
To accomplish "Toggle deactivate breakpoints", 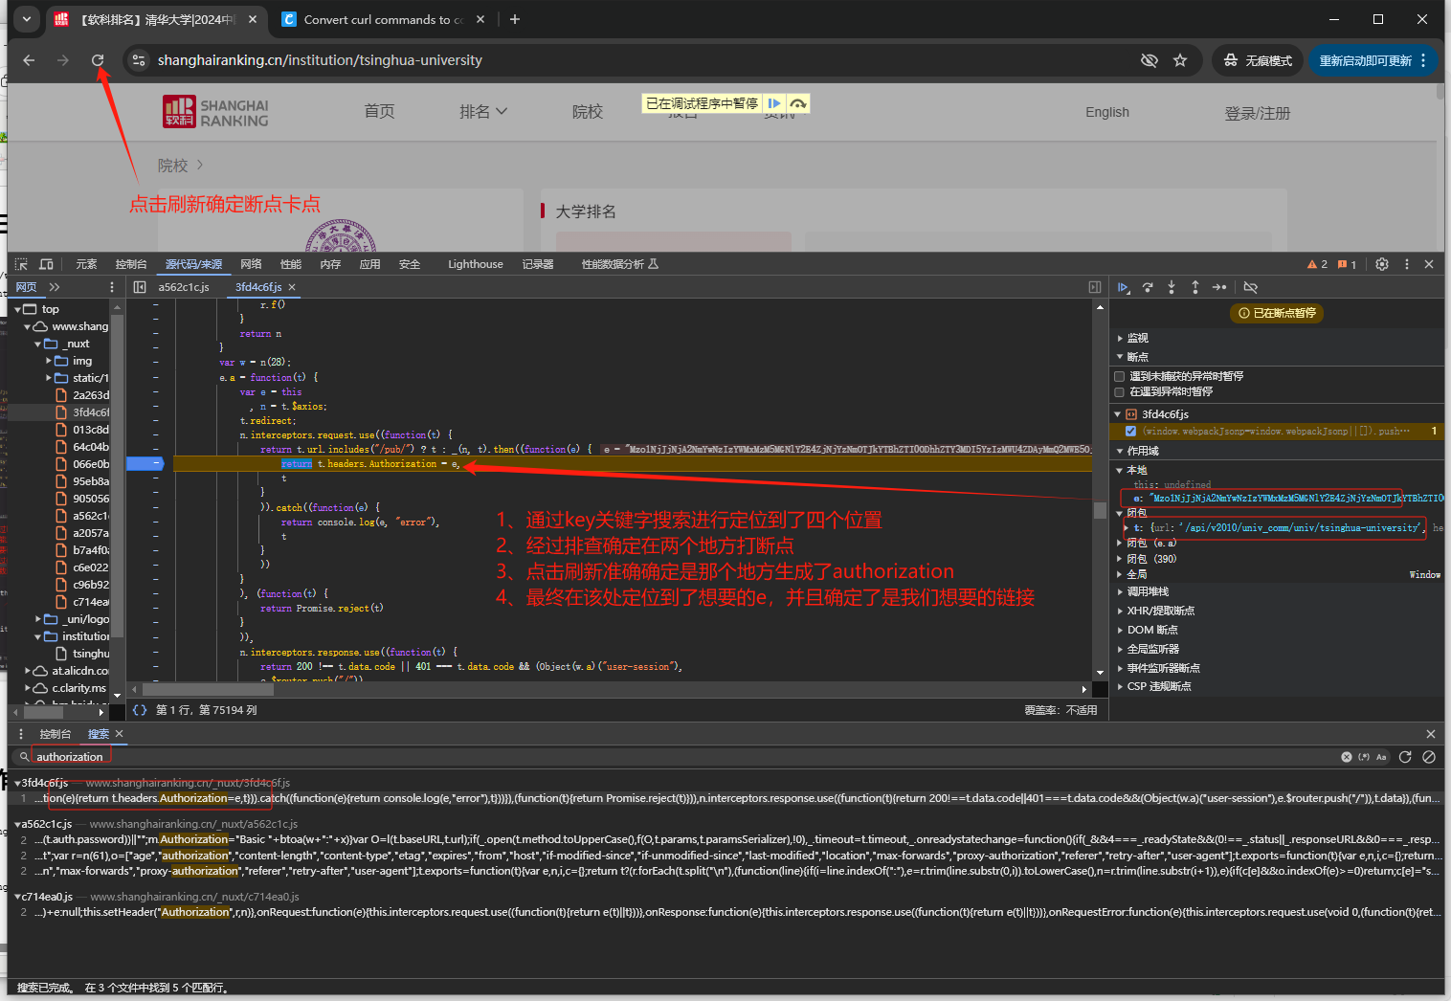I will coord(1250,287).
